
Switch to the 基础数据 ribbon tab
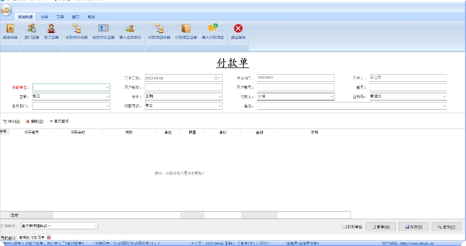point(25,17)
